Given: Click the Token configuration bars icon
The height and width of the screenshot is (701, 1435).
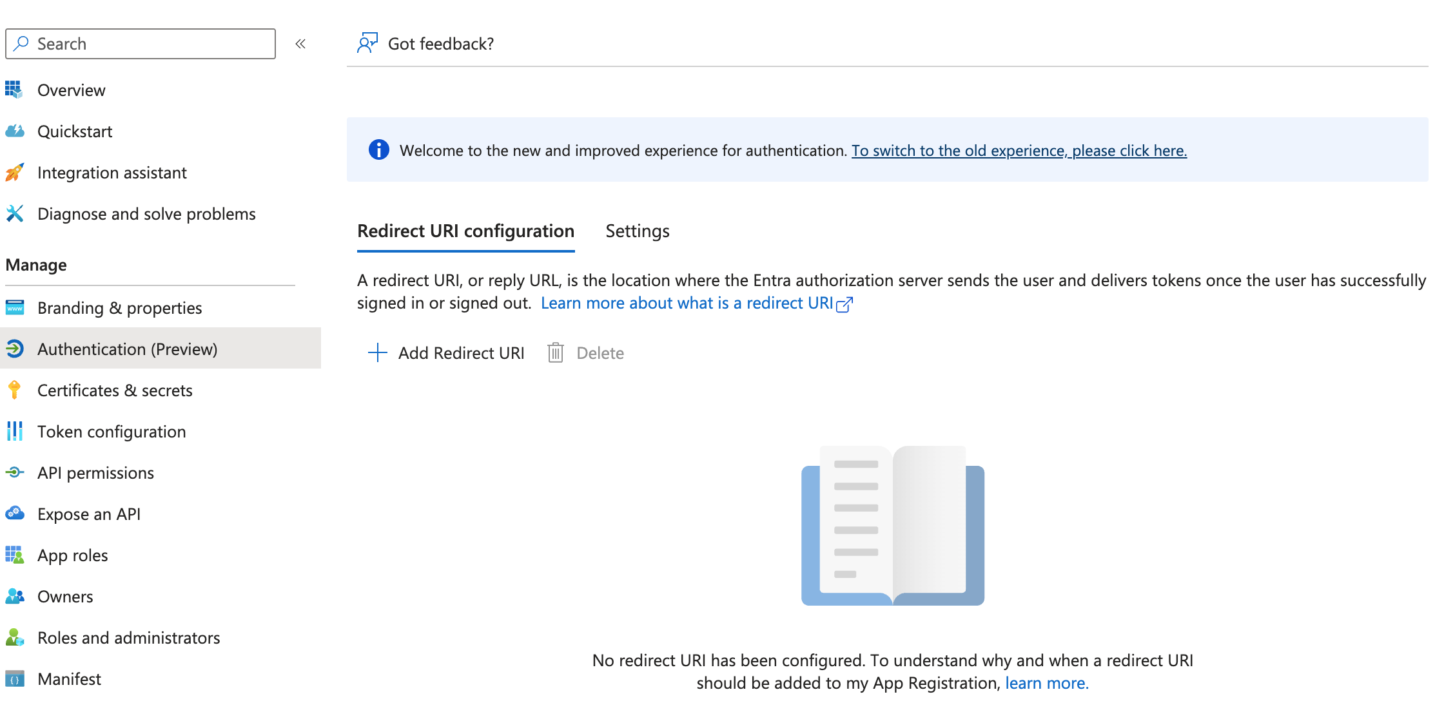Looking at the screenshot, I should 14,431.
